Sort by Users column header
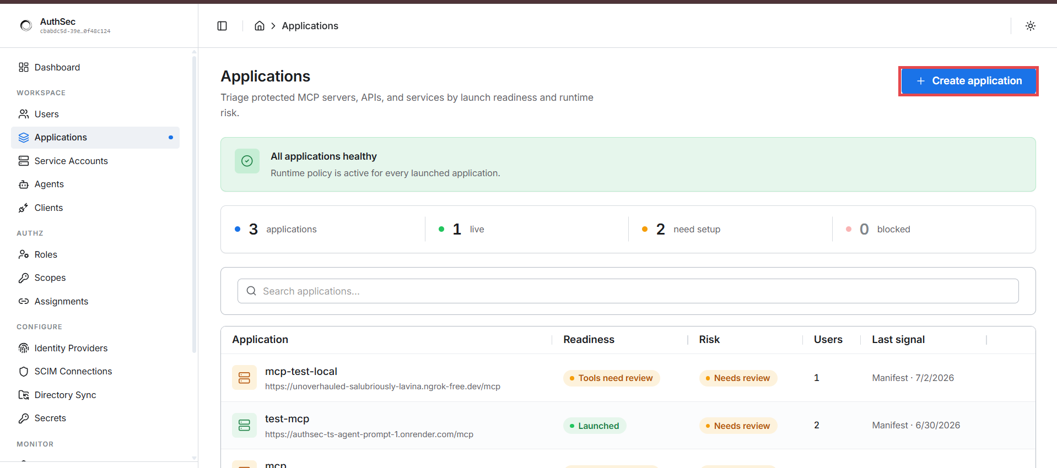 pyautogui.click(x=828, y=340)
